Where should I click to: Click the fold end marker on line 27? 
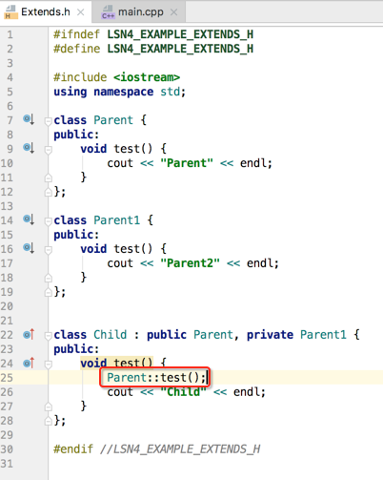[x=49, y=407]
